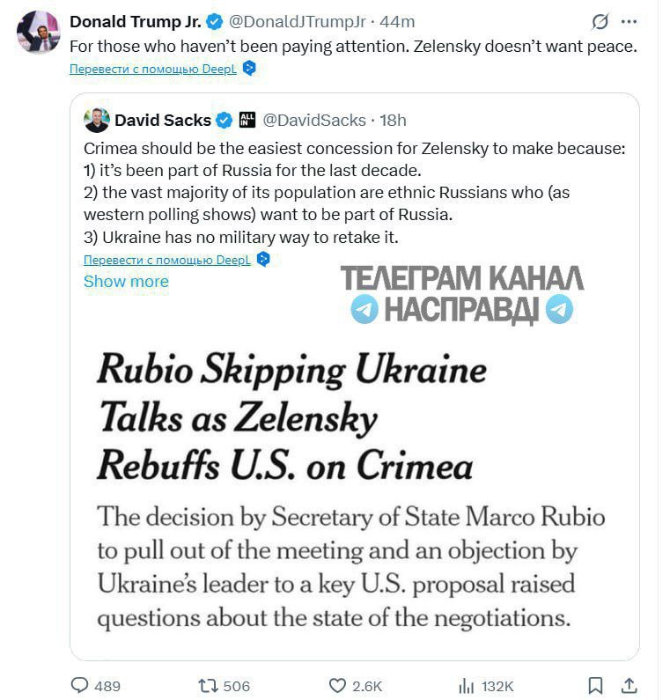Click Donald Trump Jr.'s blue verified badge
The height and width of the screenshot is (700, 670).
215,21
